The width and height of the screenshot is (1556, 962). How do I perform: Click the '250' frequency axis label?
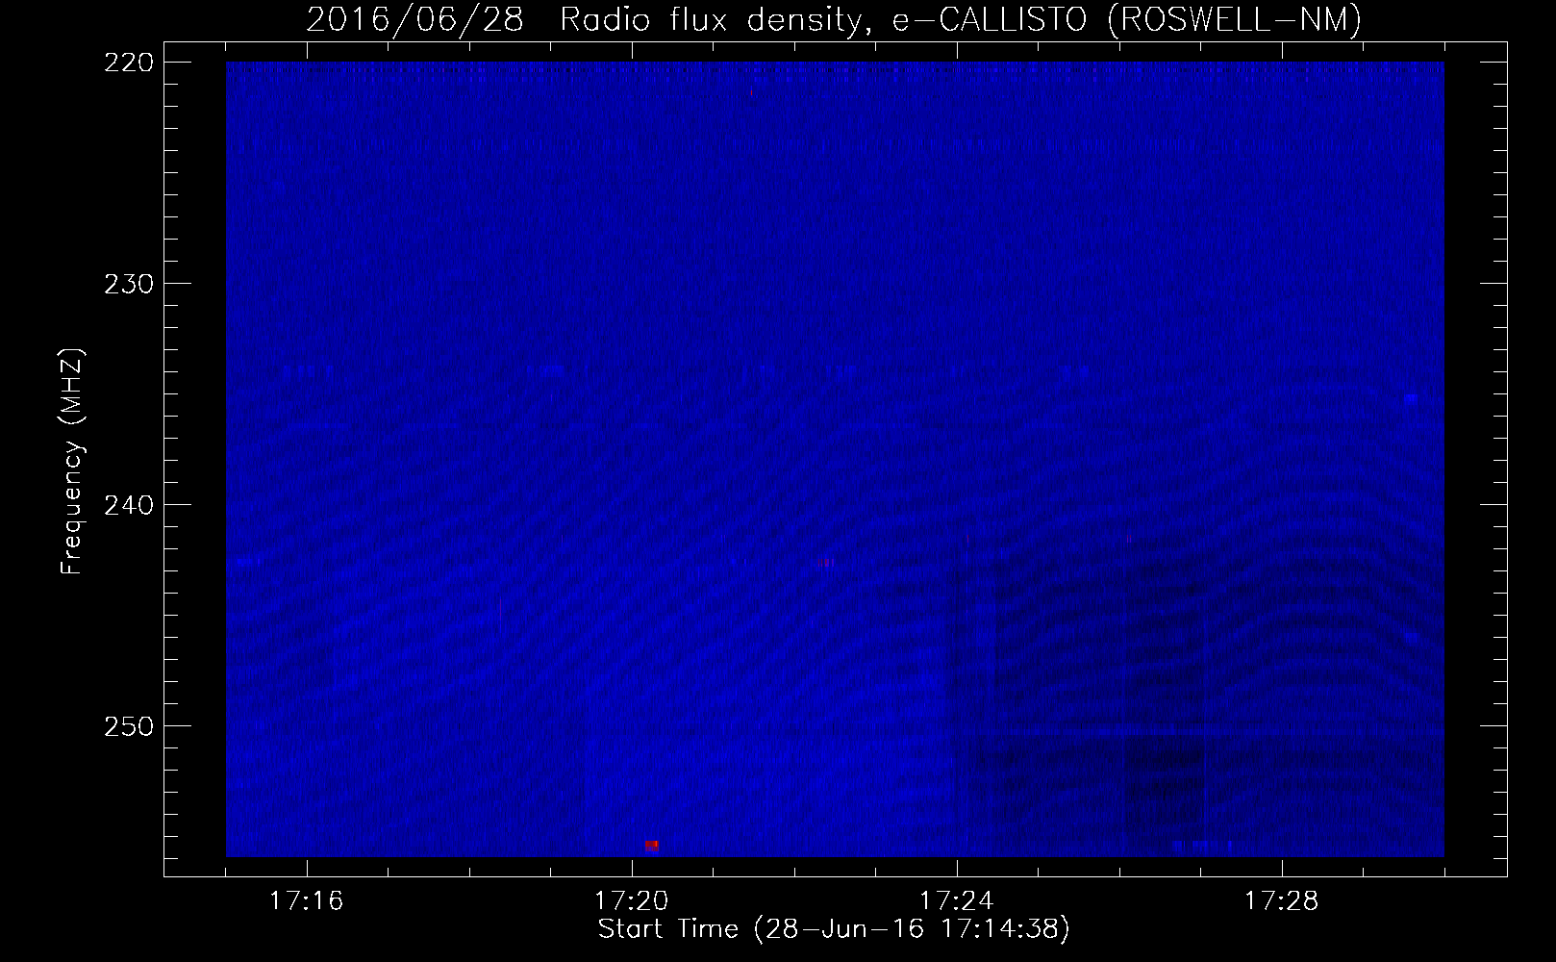click(x=128, y=726)
